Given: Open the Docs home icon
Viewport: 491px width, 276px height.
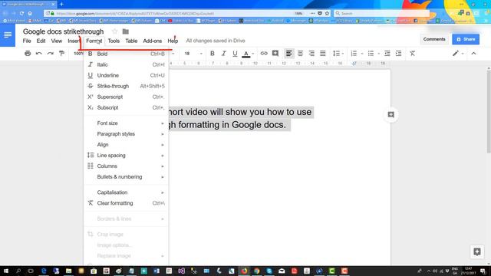Looking at the screenshot, I should [x=8, y=34].
